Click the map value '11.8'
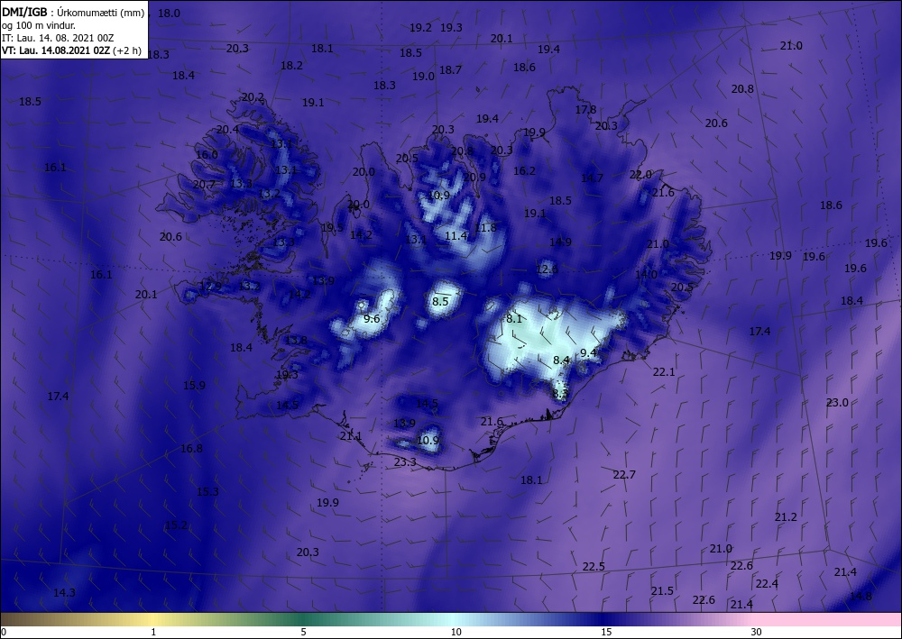902x639 pixels. pyautogui.click(x=485, y=228)
